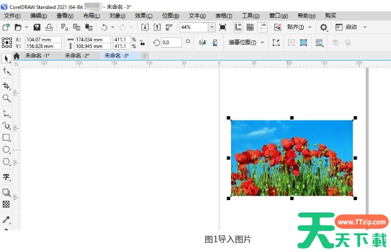Screen dimensions: 391x252
Task: Expand the 贴齐 snap-to dropdown
Action: pyautogui.click(x=310, y=27)
